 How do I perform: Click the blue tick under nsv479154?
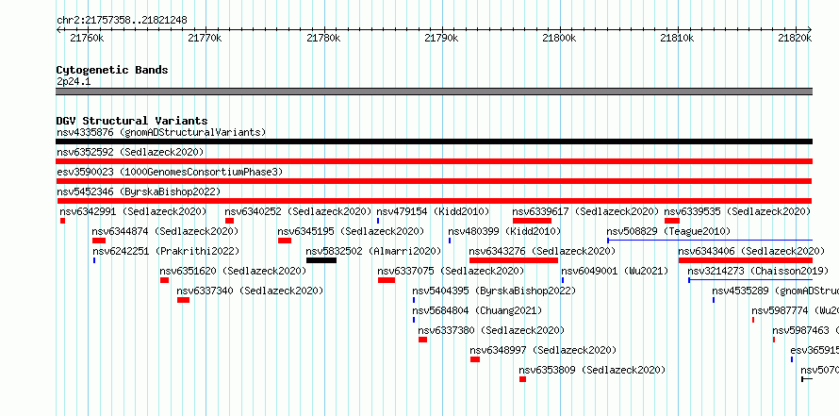[x=378, y=221]
